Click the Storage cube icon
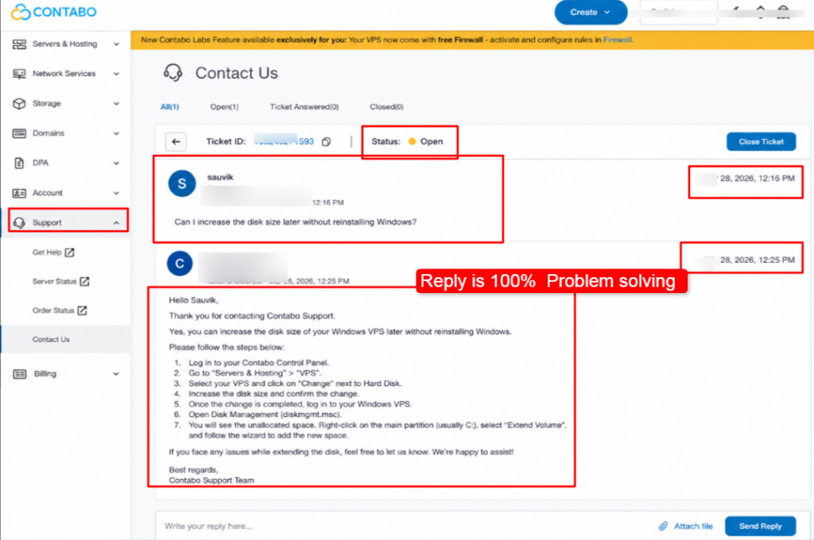Screen dimensions: 814x540 19,104
